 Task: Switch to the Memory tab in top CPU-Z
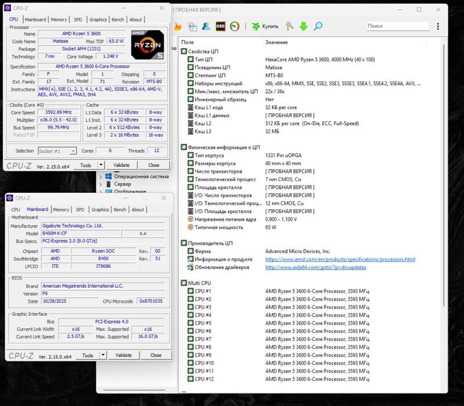[59, 20]
